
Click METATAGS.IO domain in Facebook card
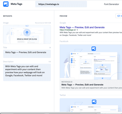tap(67, 82)
